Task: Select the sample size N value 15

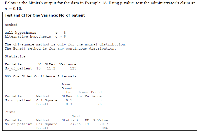Action: pos(38,68)
